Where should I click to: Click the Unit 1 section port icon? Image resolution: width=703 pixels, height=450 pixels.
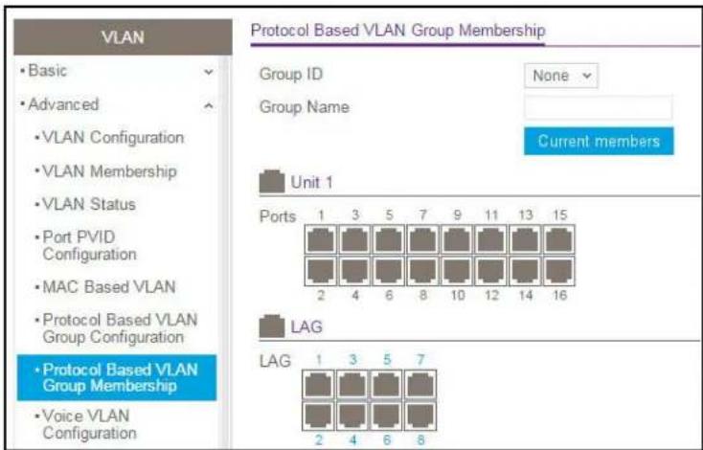click(x=272, y=182)
